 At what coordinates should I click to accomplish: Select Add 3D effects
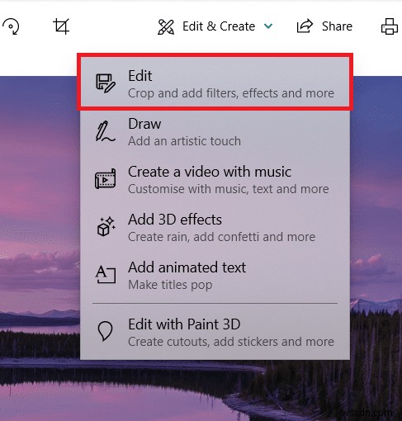coord(215,228)
